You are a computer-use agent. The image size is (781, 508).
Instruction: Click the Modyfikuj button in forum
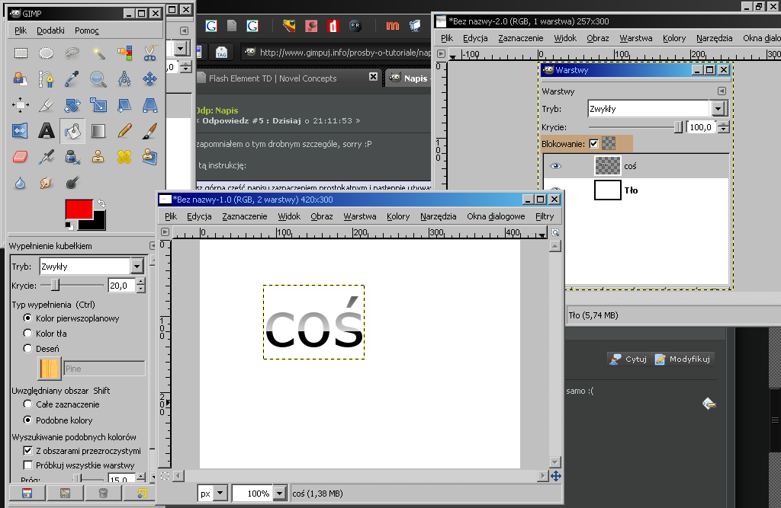[683, 359]
